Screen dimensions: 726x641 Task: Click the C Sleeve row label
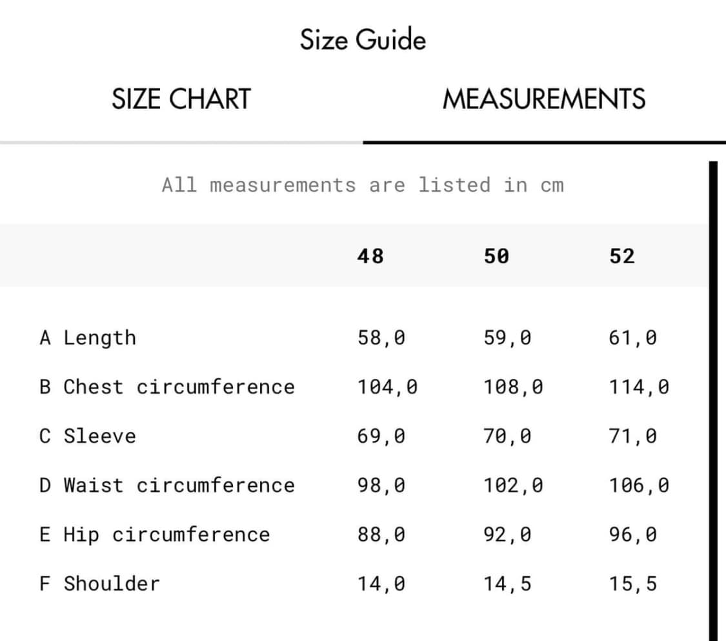(88, 436)
